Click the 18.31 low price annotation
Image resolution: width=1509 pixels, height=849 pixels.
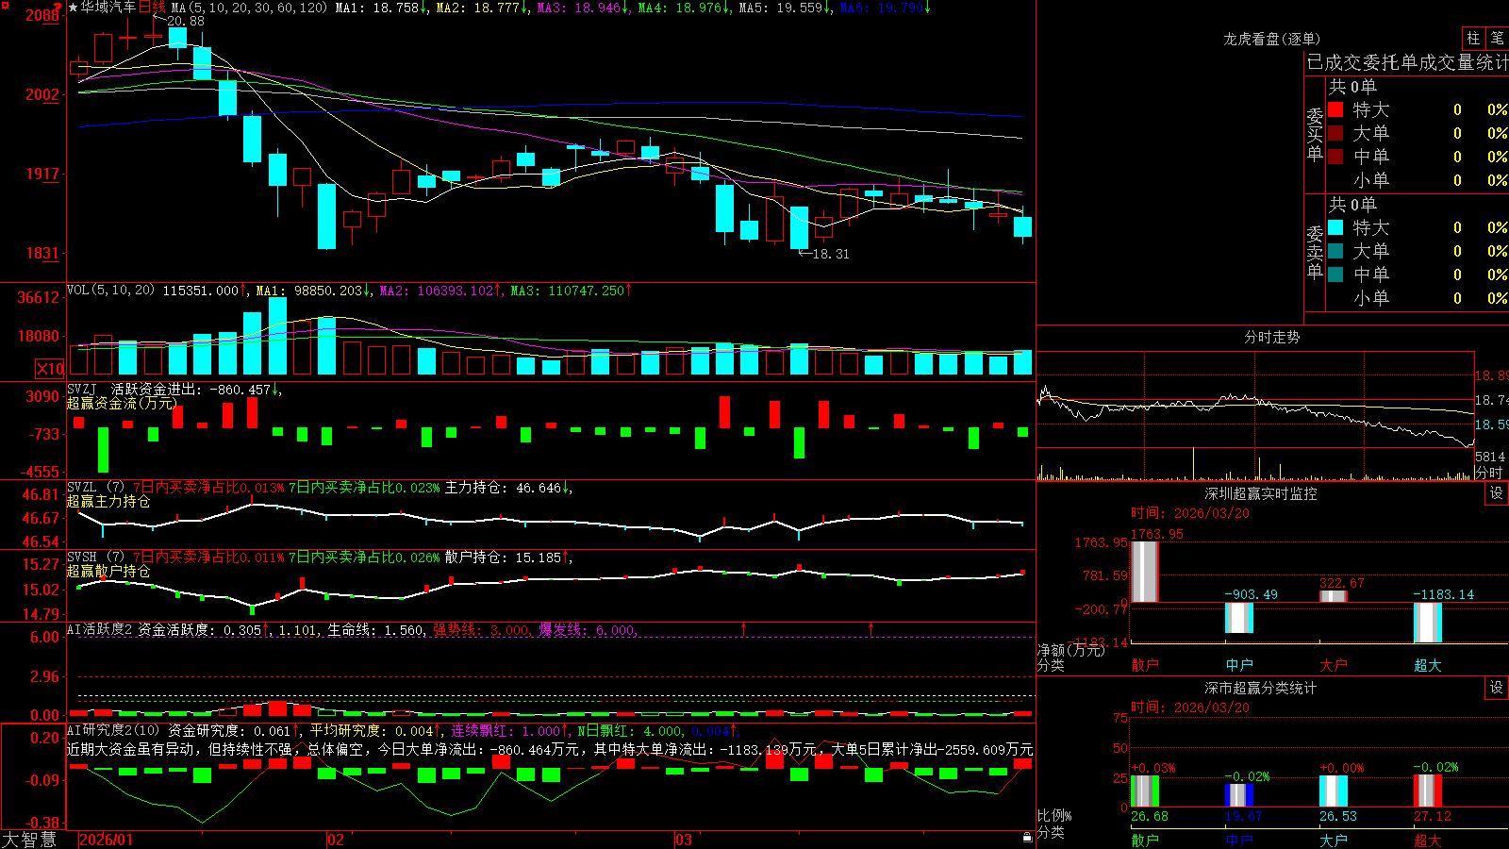[x=830, y=254]
